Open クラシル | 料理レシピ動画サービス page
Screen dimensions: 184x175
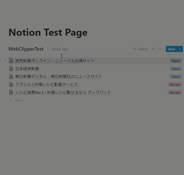tap(47, 84)
